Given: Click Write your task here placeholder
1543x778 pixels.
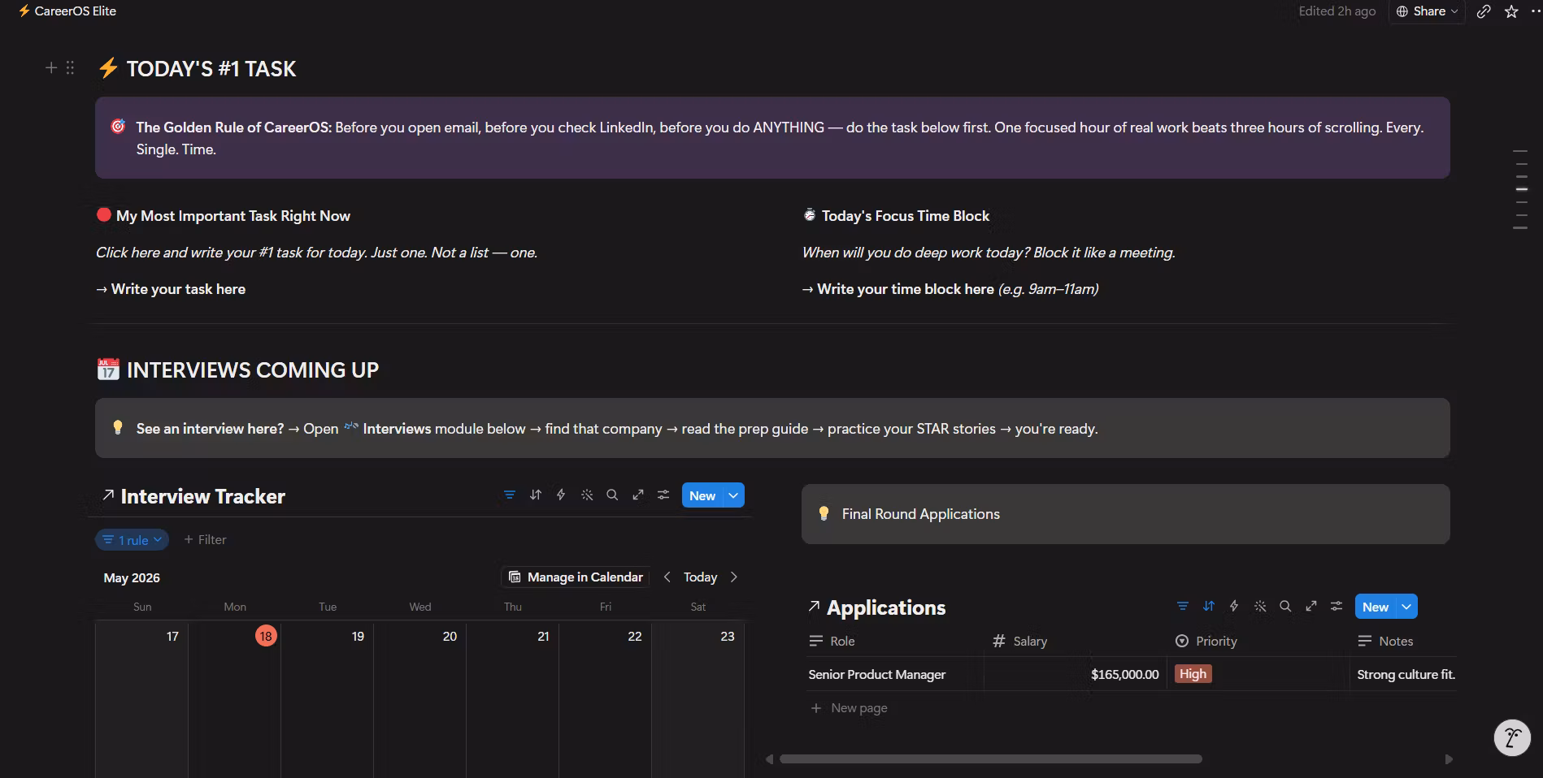Looking at the screenshot, I should (x=178, y=289).
